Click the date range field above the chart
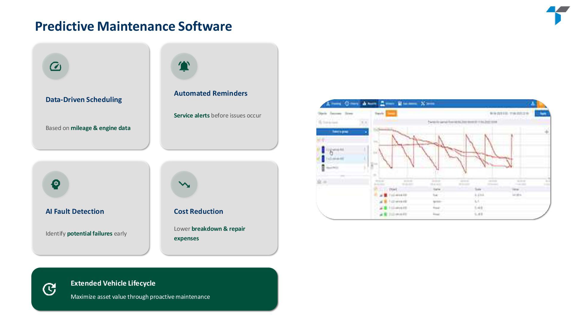The image size is (573, 322). click(x=509, y=113)
